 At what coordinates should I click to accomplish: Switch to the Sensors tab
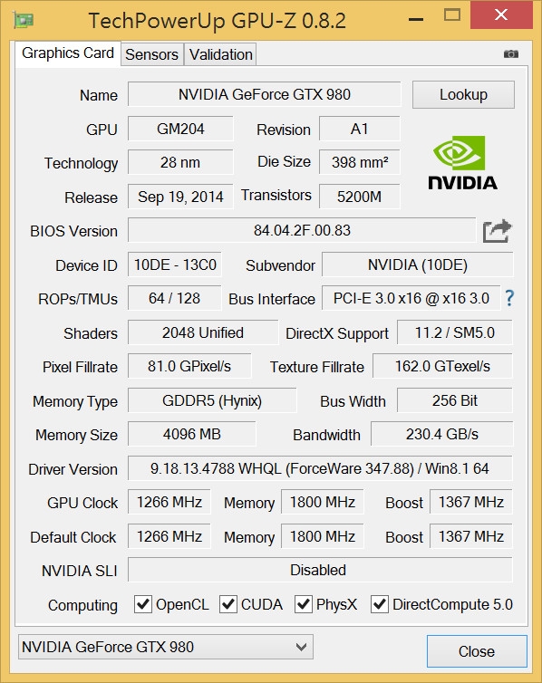pos(151,54)
